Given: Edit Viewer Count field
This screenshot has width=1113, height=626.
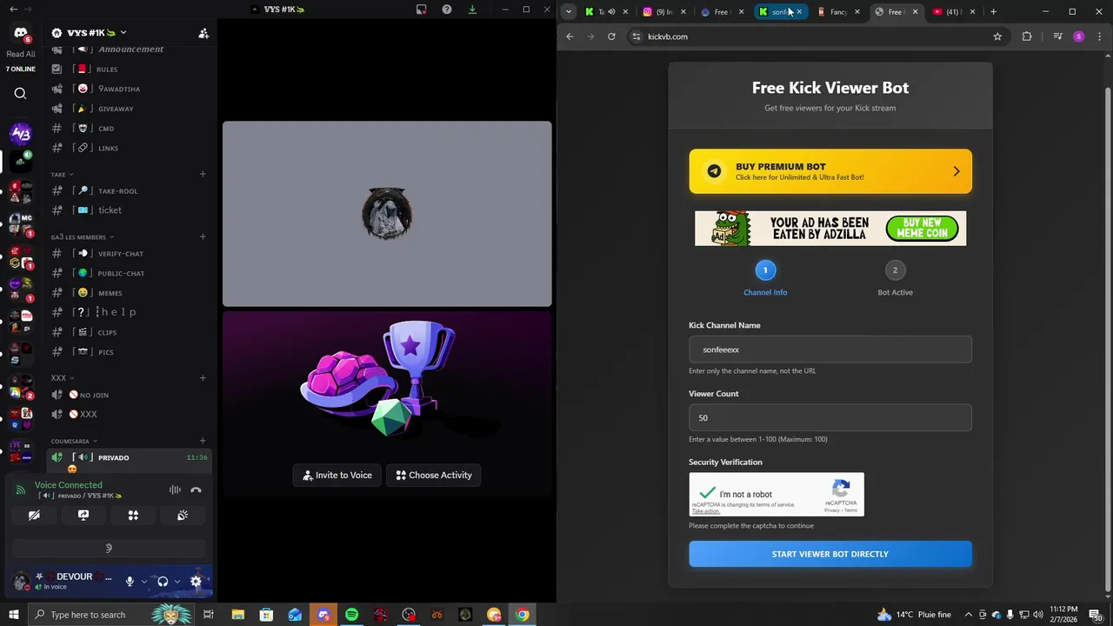Looking at the screenshot, I should click(830, 417).
